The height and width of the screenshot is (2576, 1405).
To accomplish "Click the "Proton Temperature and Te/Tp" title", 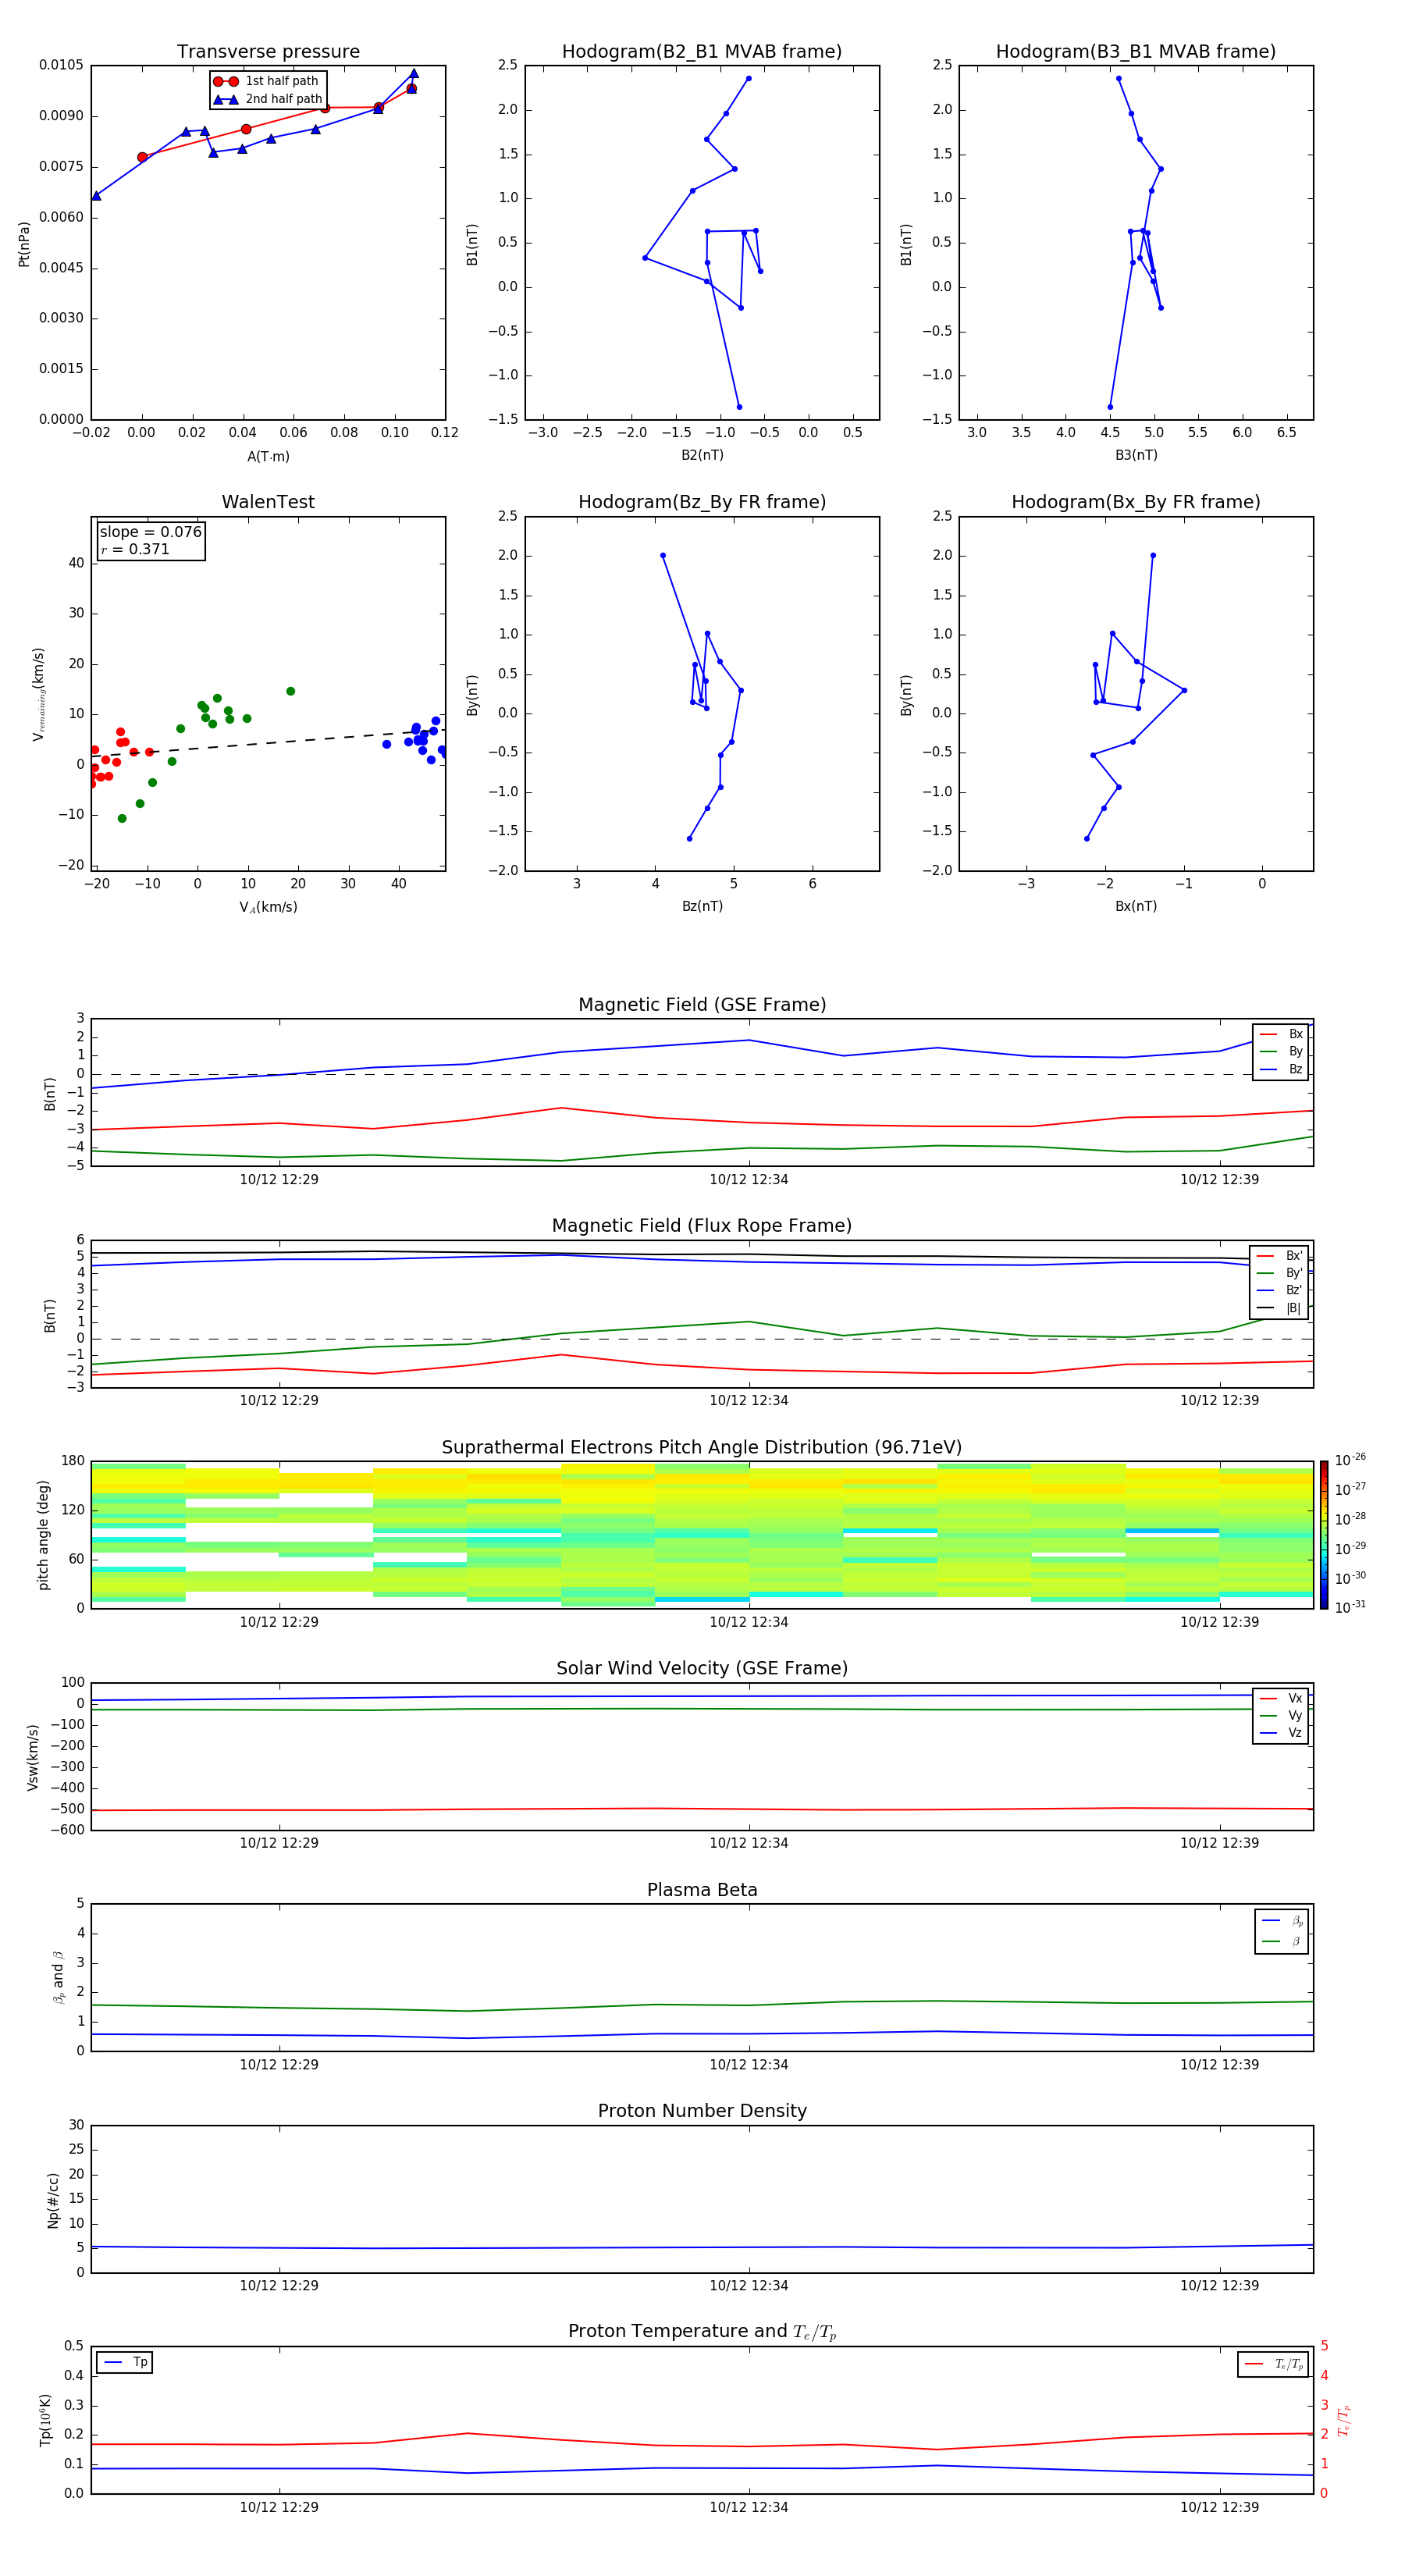I will 702,2332.
